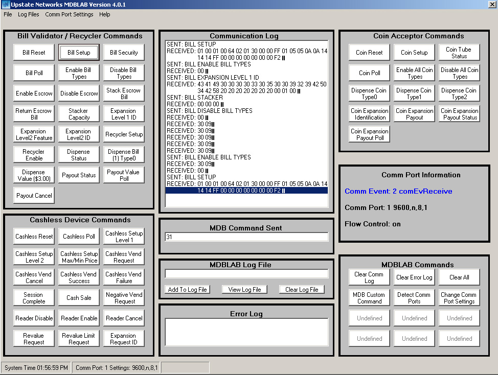Screen dimensions: 498x375
Task: Click Enable All Coin Types
Action: [x=414, y=73]
